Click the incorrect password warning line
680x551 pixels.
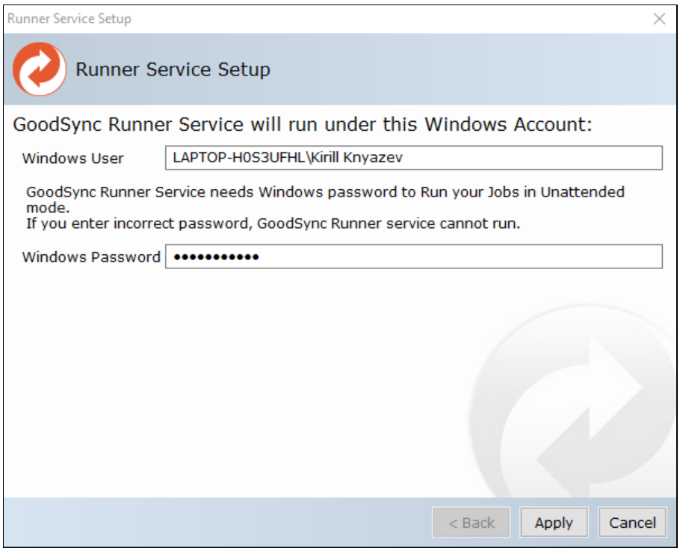coord(272,224)
